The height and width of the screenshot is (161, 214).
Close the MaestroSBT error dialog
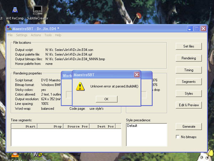[x=137, y=75]
